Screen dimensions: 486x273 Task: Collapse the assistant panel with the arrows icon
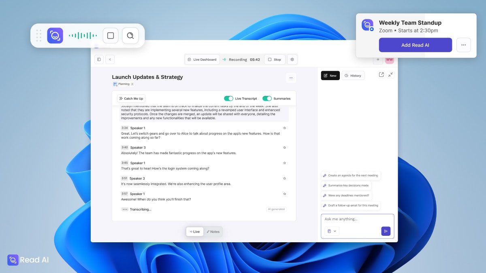pyautogui.click(x=390, y=74)
